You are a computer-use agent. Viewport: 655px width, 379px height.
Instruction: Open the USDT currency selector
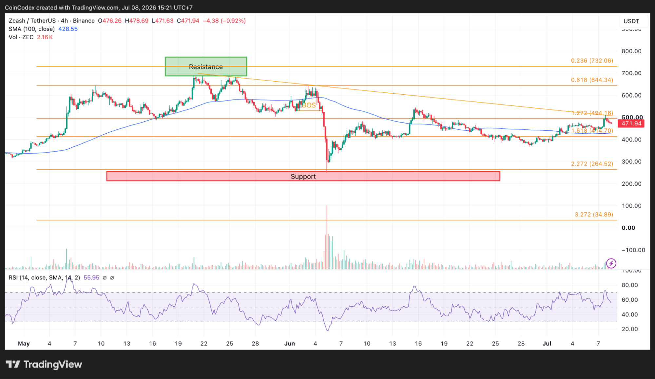(x=631, y=21)
